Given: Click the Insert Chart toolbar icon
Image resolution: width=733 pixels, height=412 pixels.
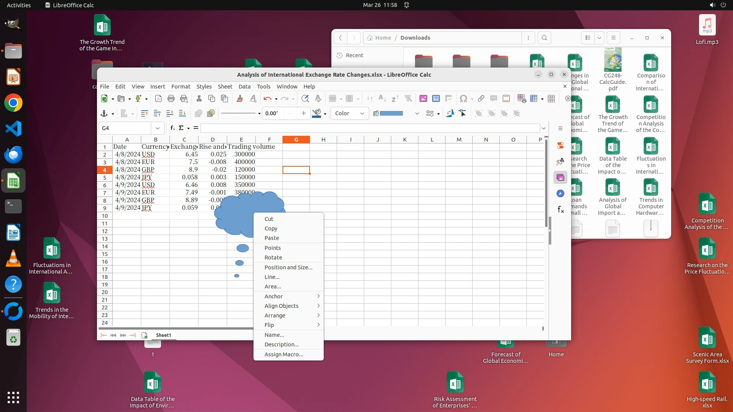Looking at the screenshot, I should [x=436, y=98].
